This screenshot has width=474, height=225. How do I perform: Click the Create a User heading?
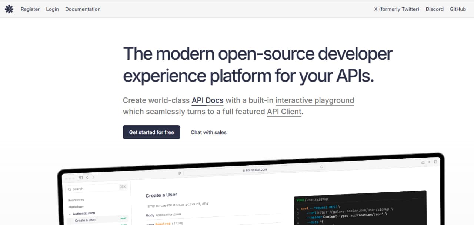coord(161,195)
